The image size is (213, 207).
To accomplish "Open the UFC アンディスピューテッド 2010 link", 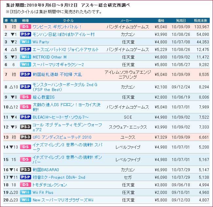I will pyautogui.click(x=62, y=137).
